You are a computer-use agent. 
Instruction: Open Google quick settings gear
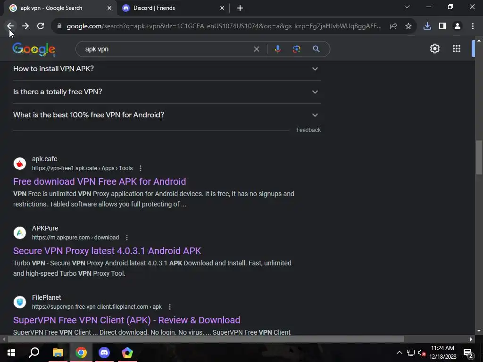(434, 49)
